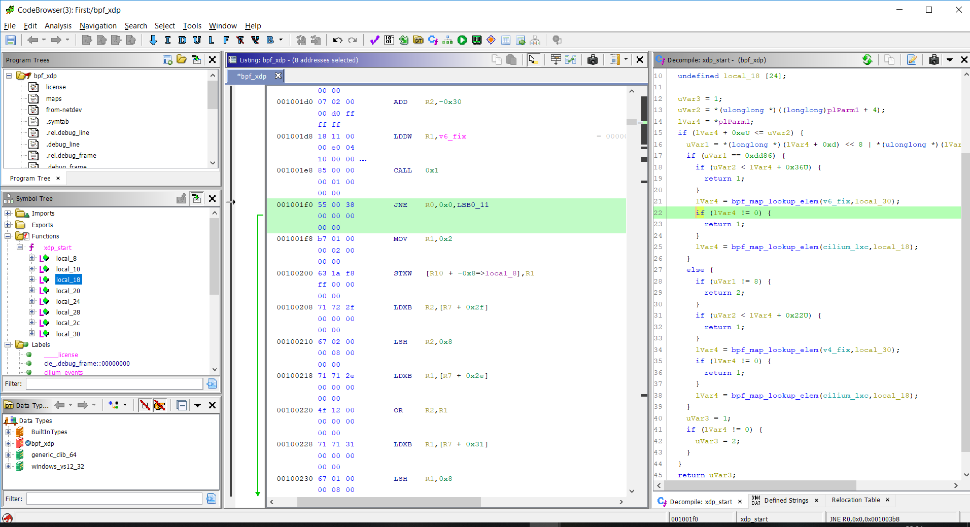Select local_30 variable in Symbol Tree
Viewport: 970px width, 527px height.
point(68,334)
